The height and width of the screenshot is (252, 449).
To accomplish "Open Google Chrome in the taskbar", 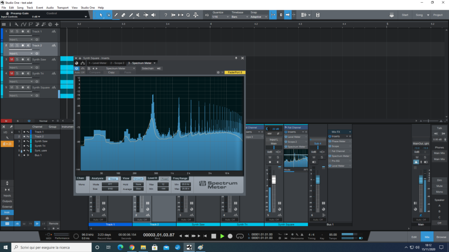I will (x=132, y=248).
